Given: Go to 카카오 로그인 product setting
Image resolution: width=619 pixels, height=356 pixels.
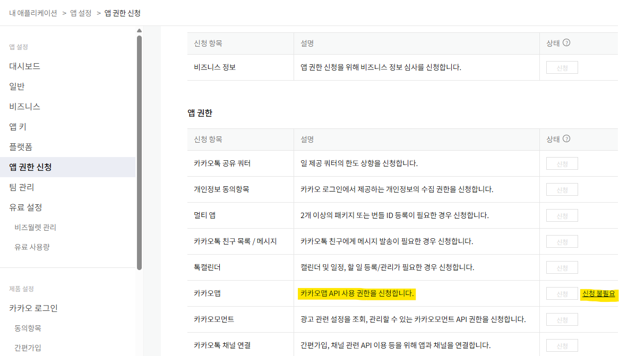Looking at the screenshot, I should [33, 308].
